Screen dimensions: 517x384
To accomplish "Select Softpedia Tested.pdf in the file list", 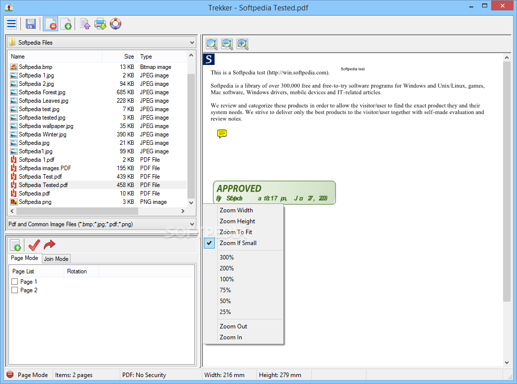I will [97, 185].
